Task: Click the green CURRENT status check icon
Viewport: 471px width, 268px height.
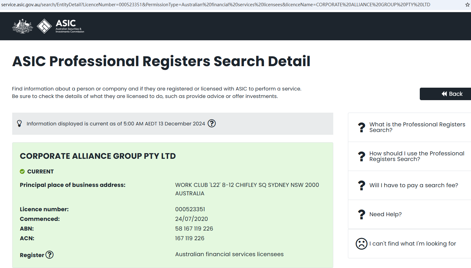Action: pyautogui.click(x=22, y=172)
